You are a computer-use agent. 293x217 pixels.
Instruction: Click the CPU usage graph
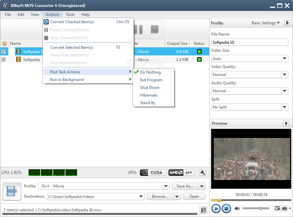pyautogui.click(x=53, y=173)
